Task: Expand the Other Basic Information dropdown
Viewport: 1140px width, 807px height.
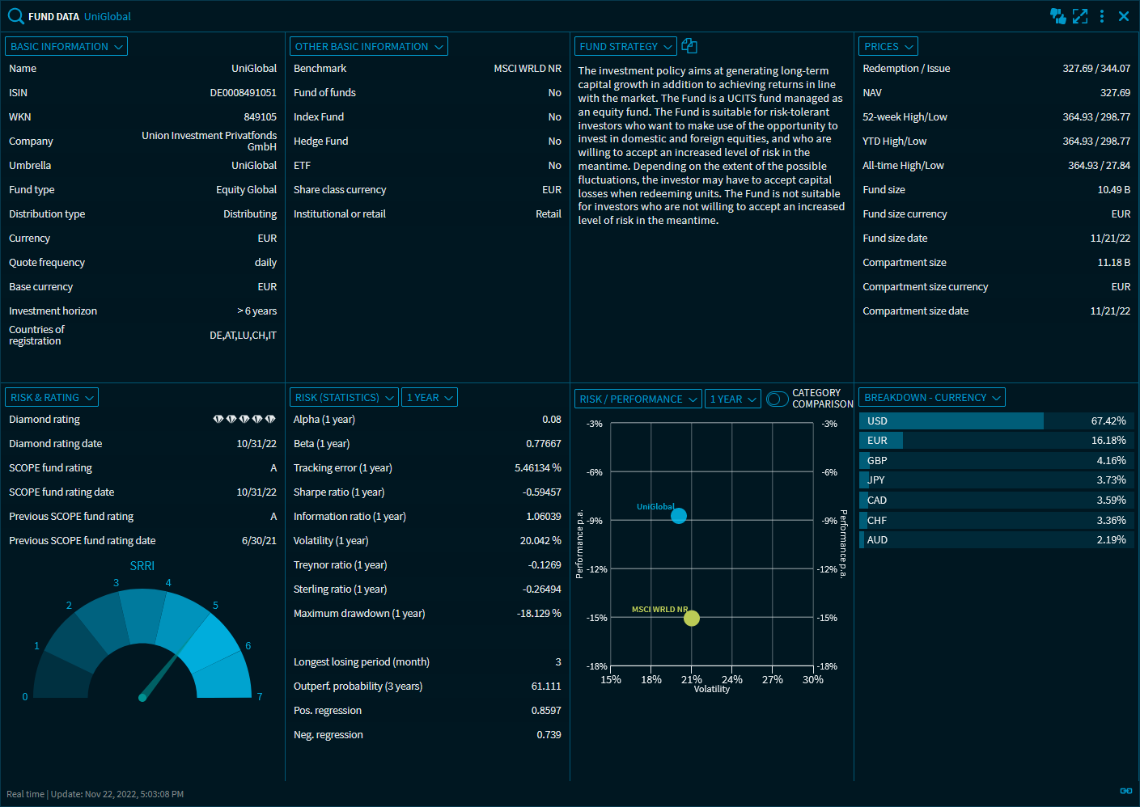Action: point(369,47)
